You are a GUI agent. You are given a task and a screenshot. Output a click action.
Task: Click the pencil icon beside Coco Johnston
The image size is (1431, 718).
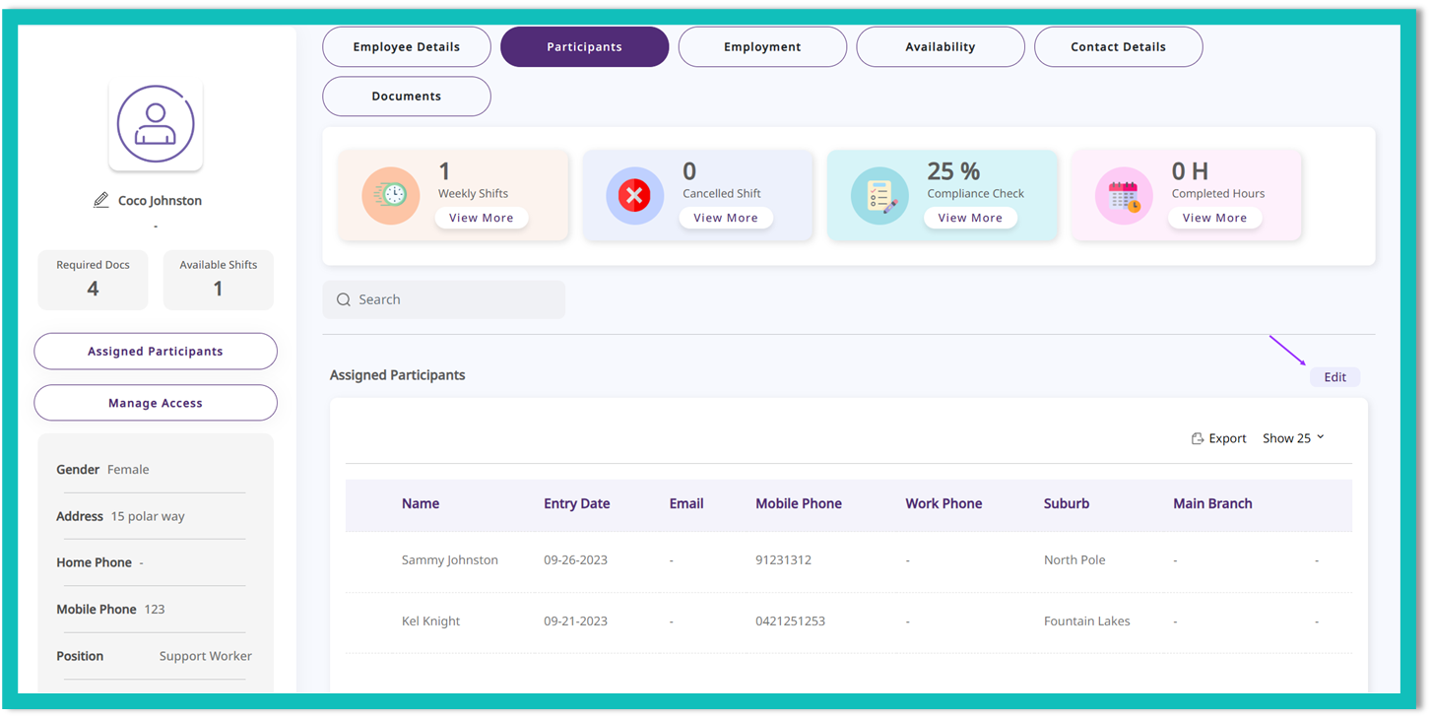pyautogui.click(x=100, y=201)
